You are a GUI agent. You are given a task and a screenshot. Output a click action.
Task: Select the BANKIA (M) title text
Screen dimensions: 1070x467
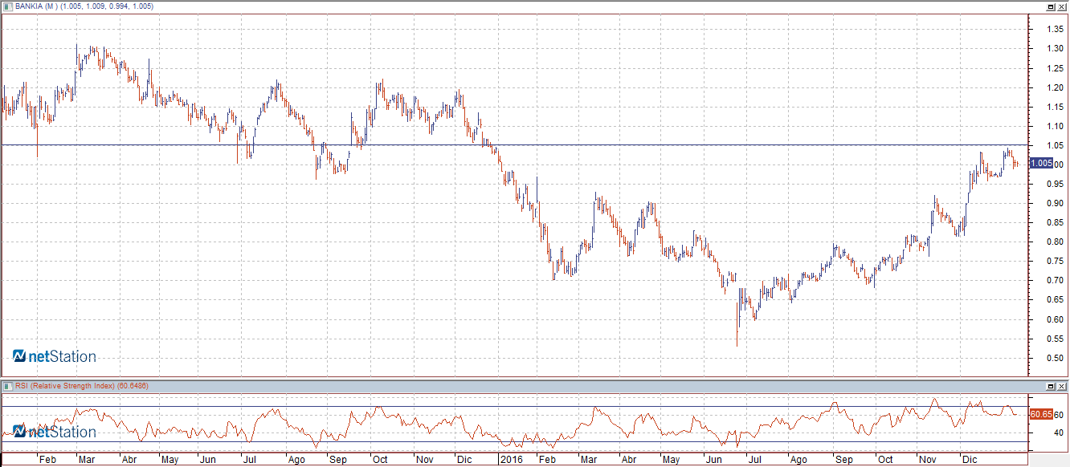35,6
